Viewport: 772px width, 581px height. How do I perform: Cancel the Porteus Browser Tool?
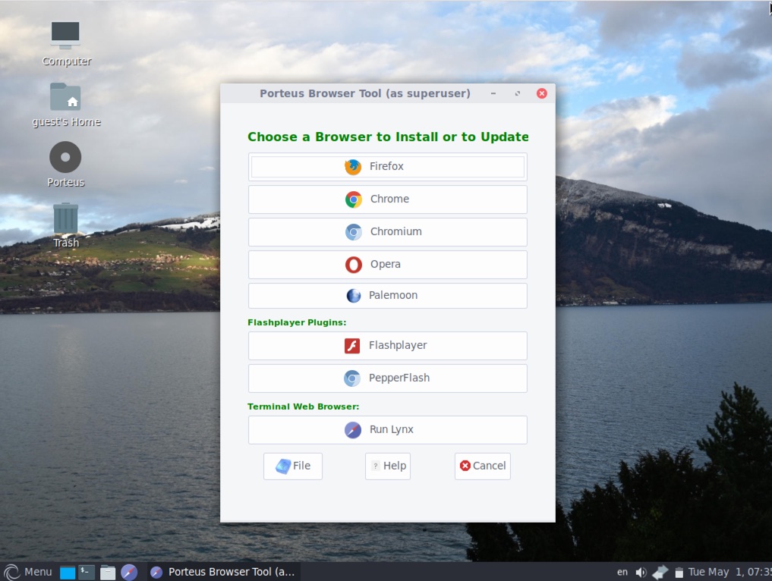click(482, 466)
